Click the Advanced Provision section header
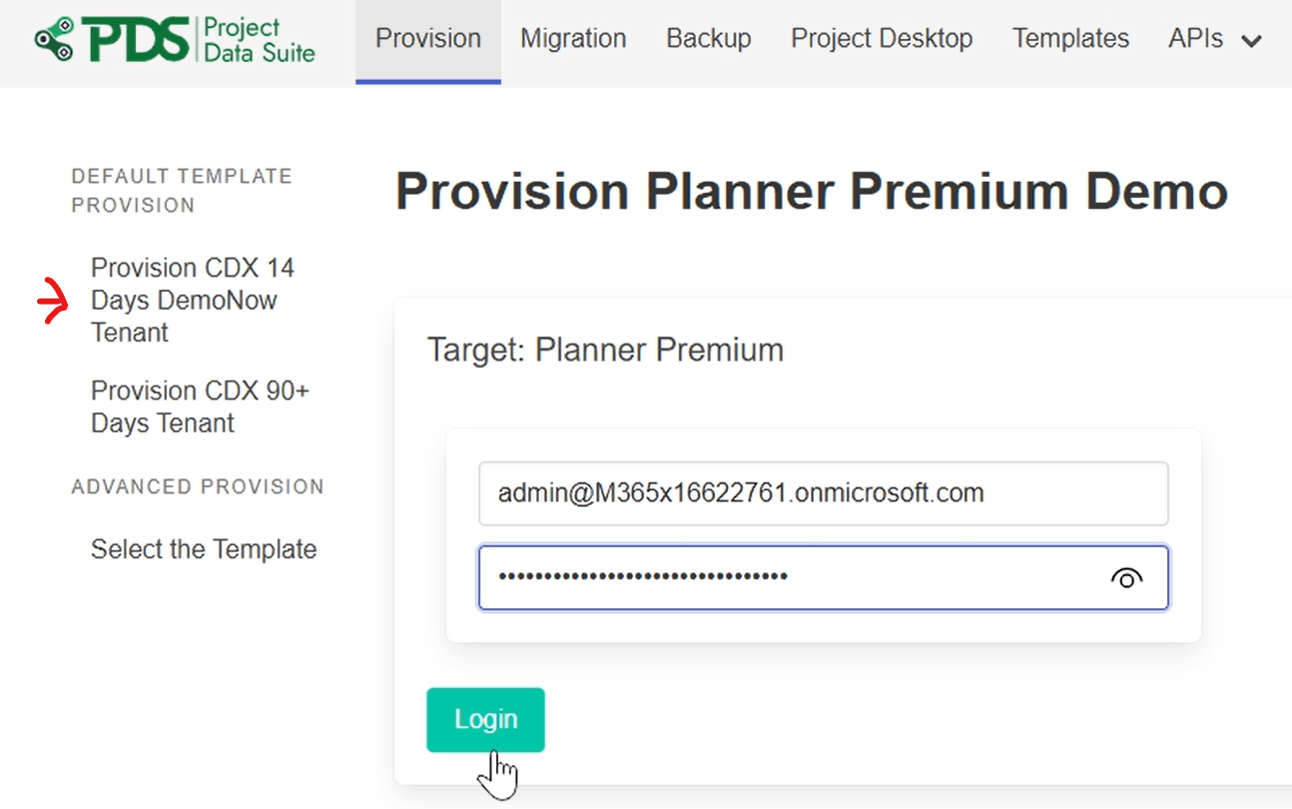The width and height of the screenshot is (1292, 809). point(198,487)
